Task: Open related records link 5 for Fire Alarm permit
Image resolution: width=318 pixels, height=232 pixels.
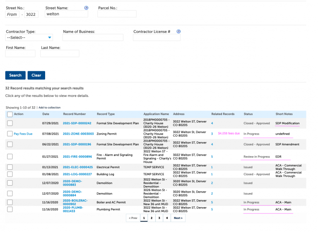Action: (212, 157)
